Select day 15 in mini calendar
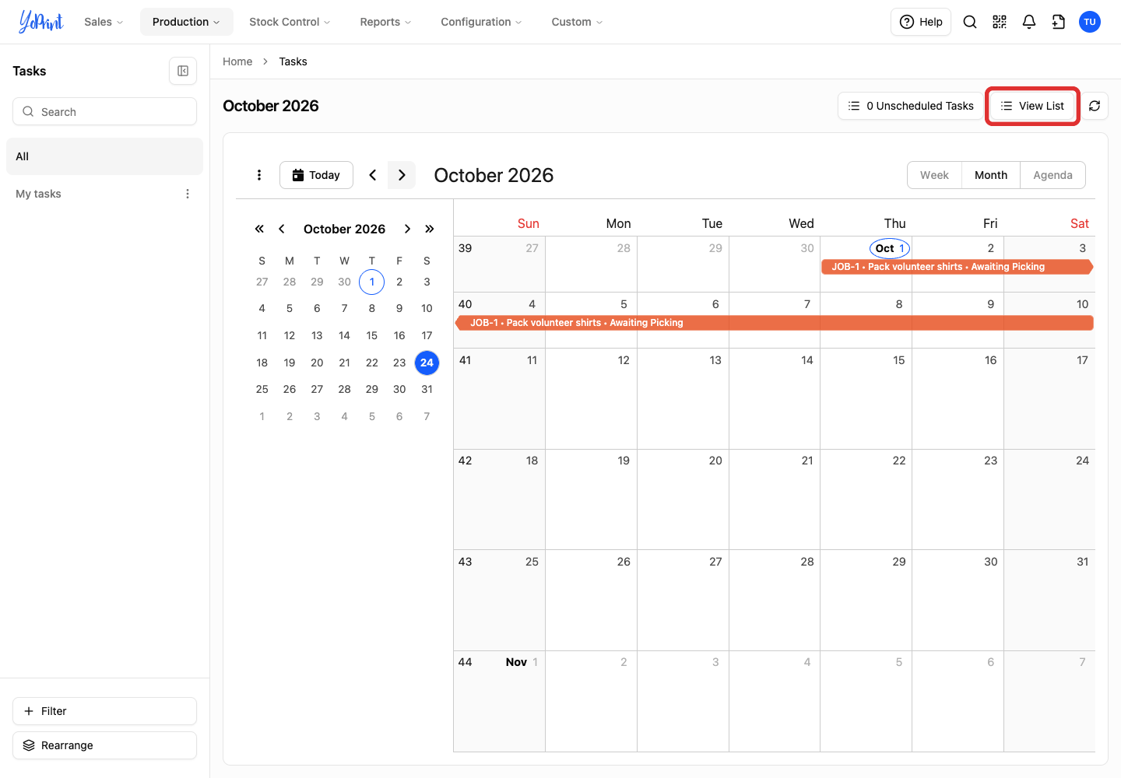 372,335
